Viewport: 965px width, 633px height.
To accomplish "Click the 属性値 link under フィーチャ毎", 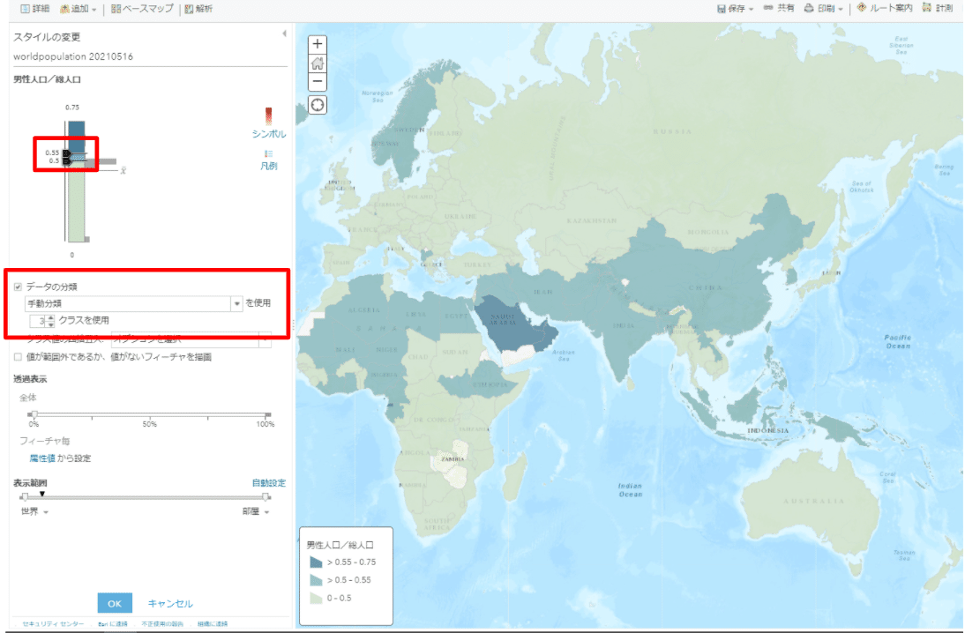I will (x=41, y=458).
